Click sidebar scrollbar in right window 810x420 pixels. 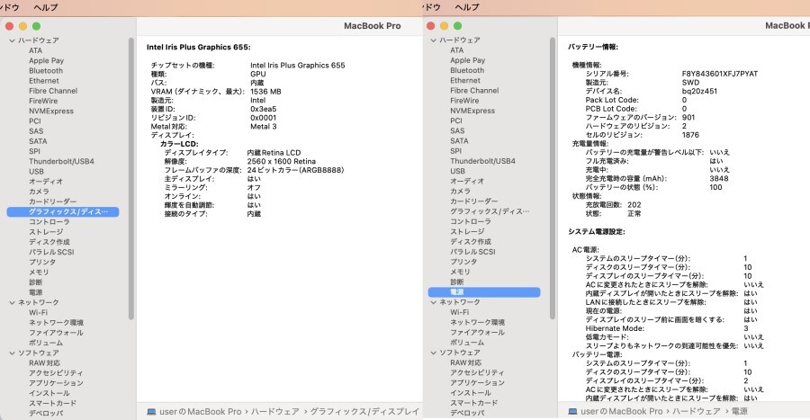pos(553,178)
